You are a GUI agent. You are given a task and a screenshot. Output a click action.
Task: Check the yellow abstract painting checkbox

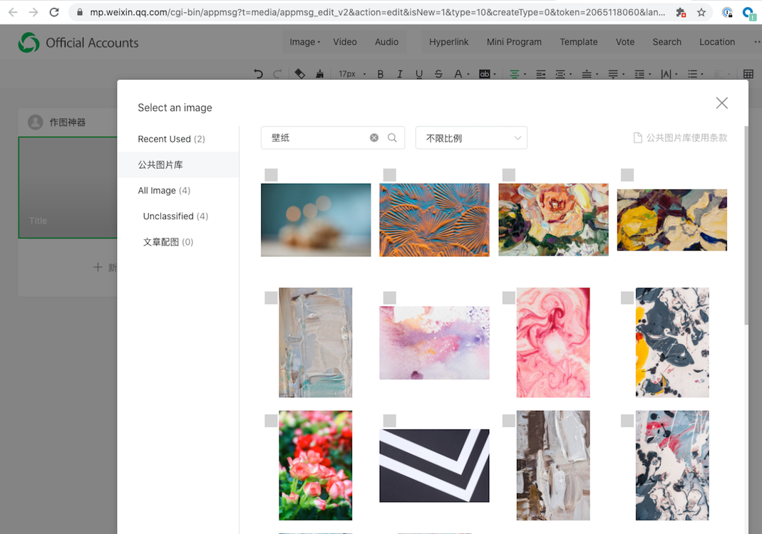[x=627, y=174]
